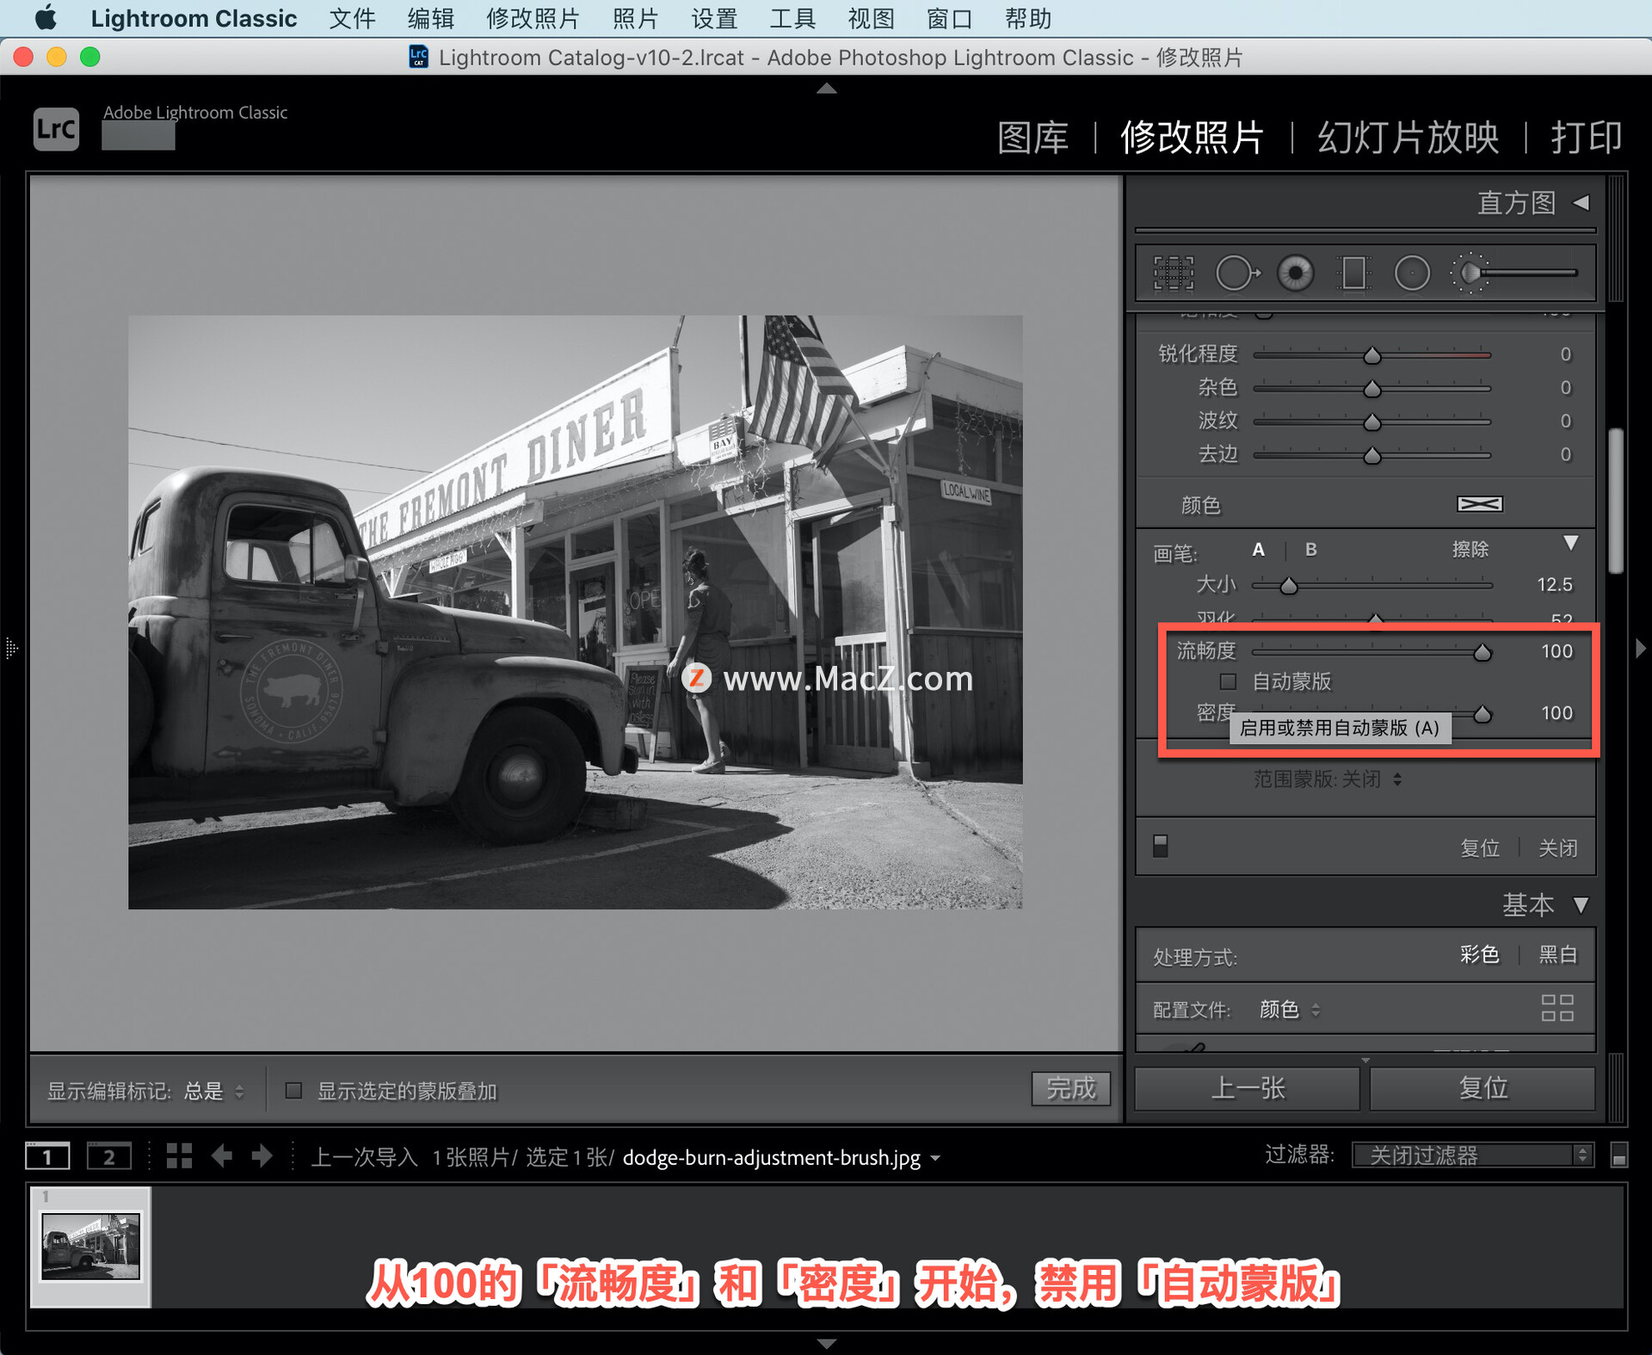Choose 黑白 treatment
The width and height of the screenshot is (1652, 1355).
click(1558, 954)
